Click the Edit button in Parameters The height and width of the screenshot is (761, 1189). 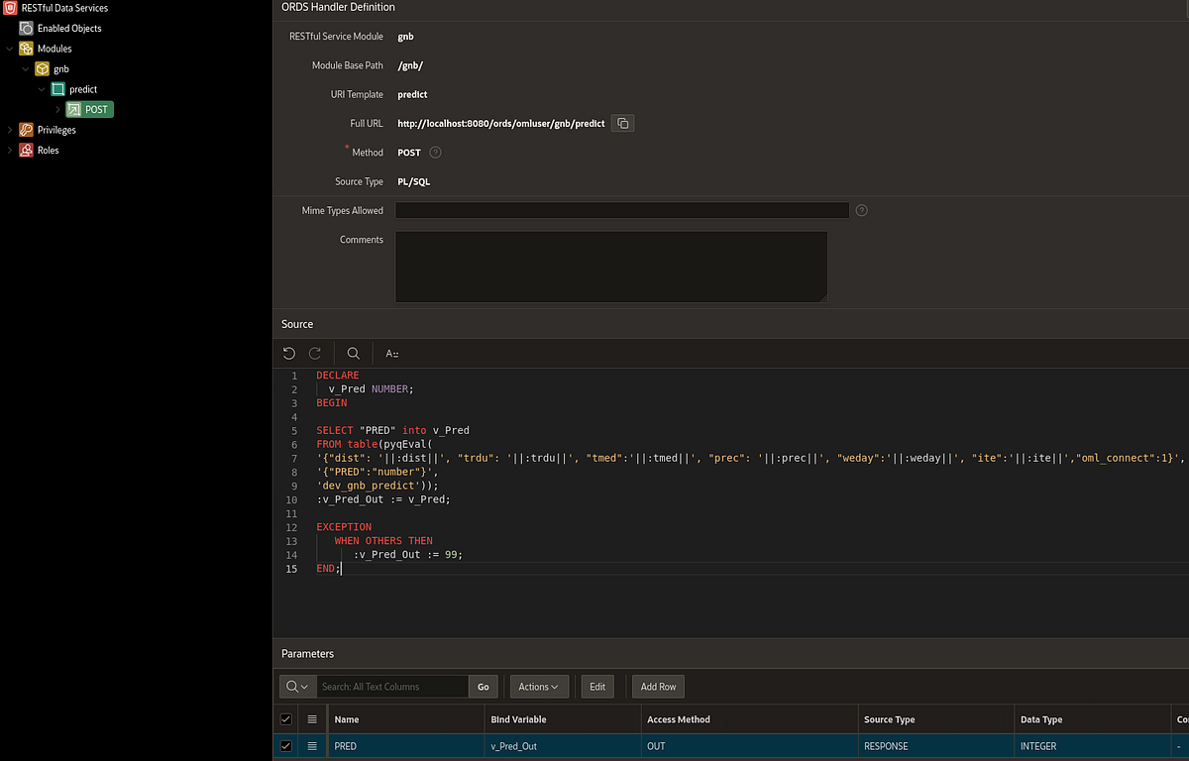click(x=596, y=686)
